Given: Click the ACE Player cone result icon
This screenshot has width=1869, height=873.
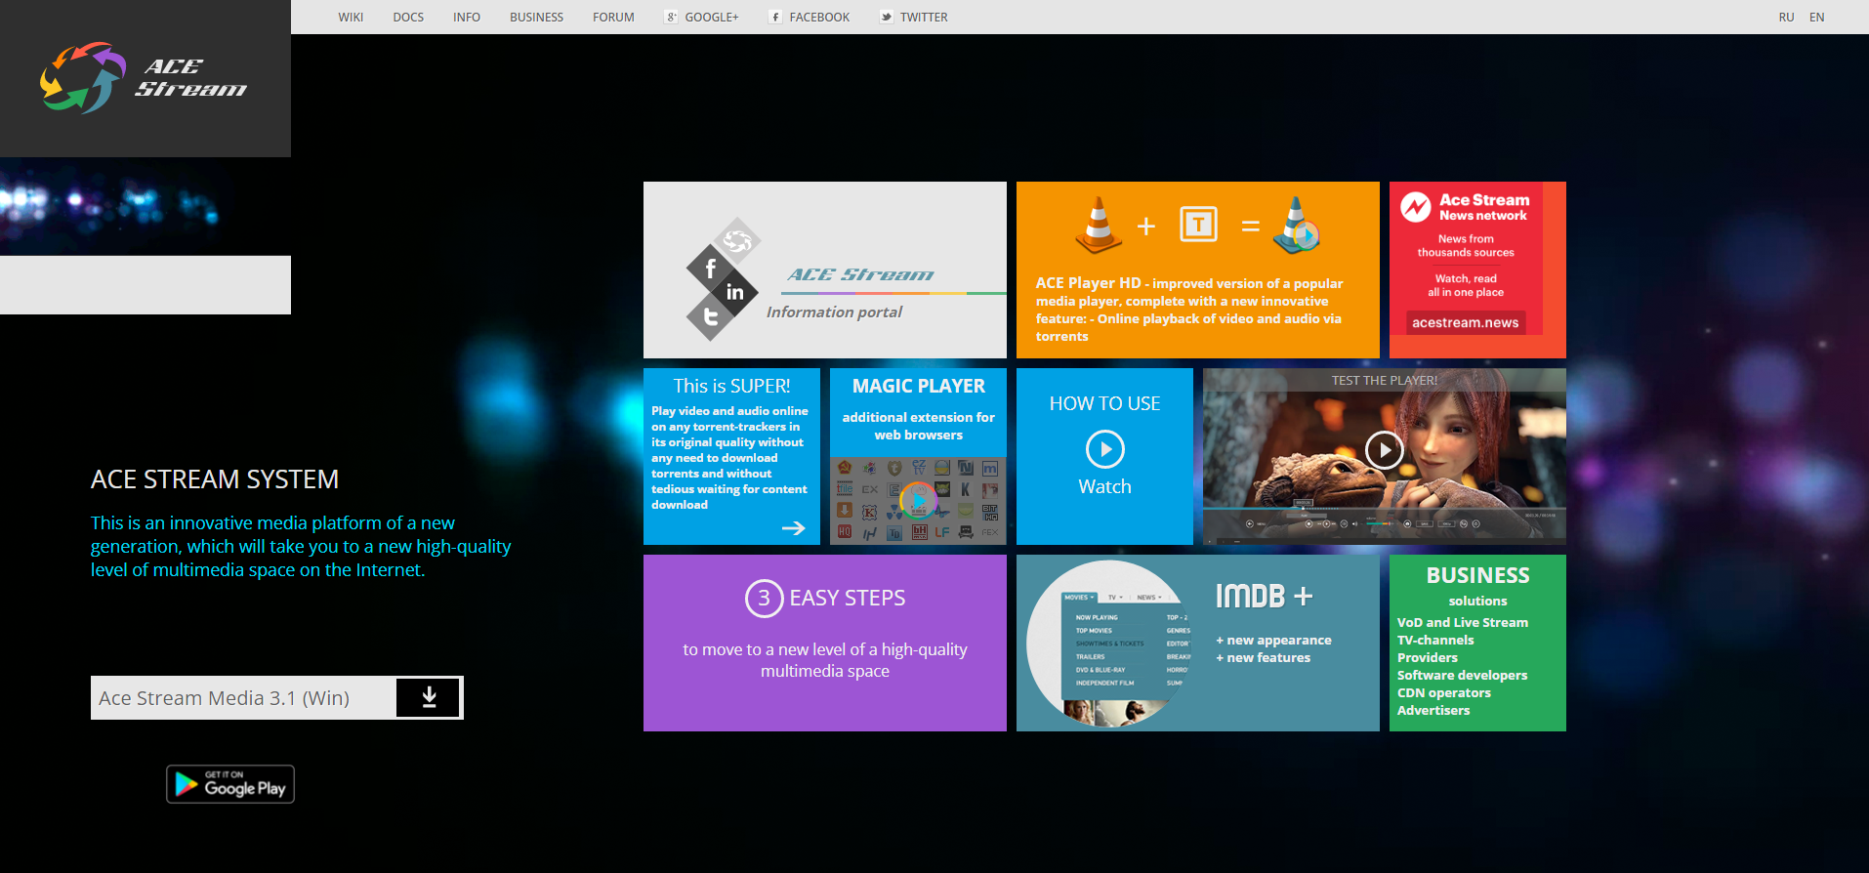Looking at the screenshot, I should [1297, 226].
